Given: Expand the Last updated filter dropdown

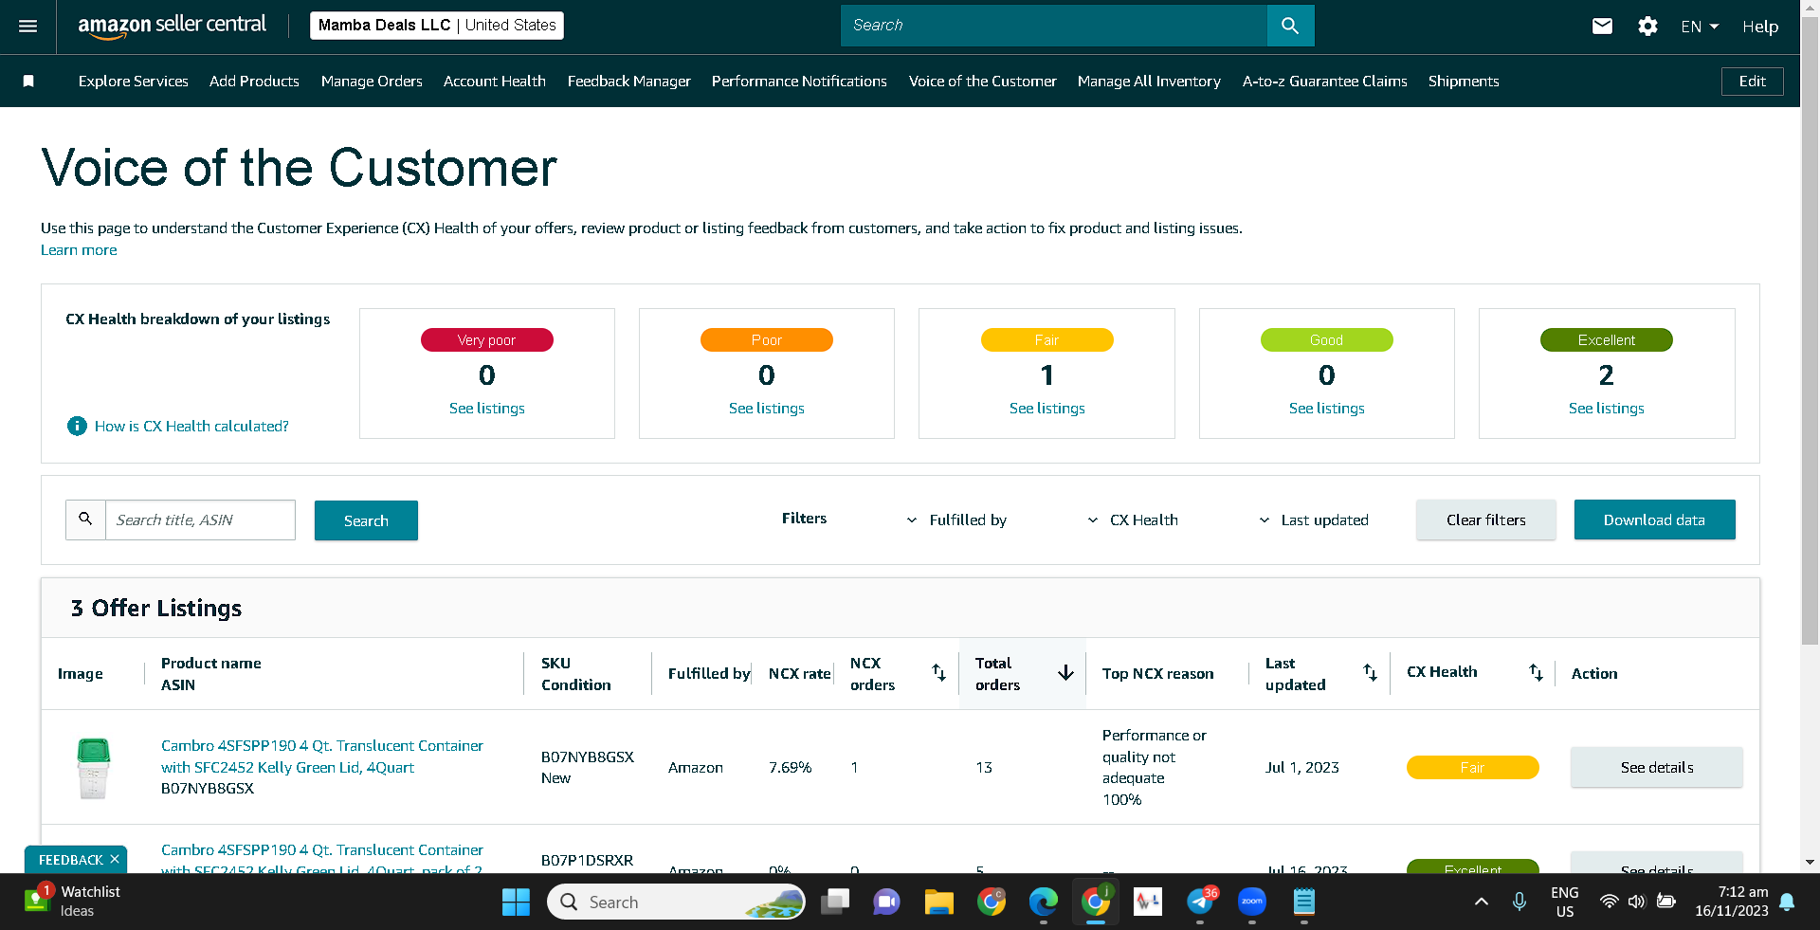Looking at the screenshot, I should click(x=1314, y=520).
